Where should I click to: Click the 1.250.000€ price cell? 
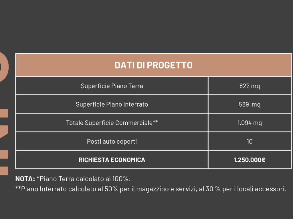(250, 160)
